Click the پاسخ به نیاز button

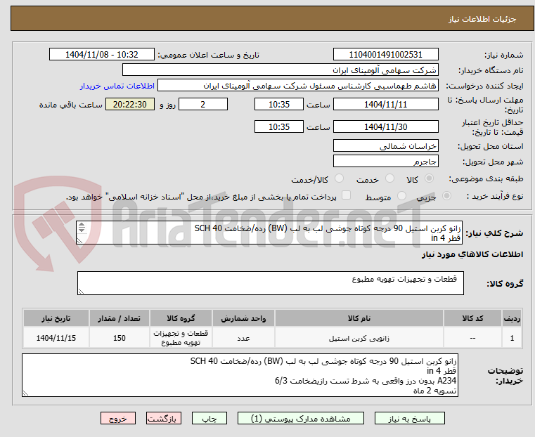[x=409, y=418]
